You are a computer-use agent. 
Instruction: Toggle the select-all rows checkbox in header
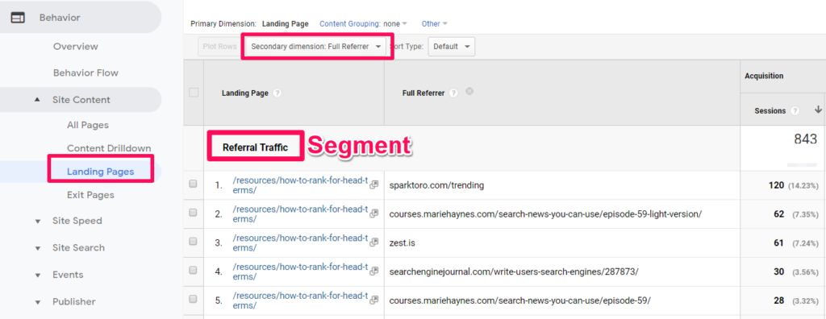tap(194, 92)
